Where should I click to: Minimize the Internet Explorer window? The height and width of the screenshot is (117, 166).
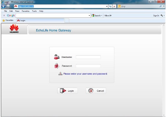click(151, 2)
